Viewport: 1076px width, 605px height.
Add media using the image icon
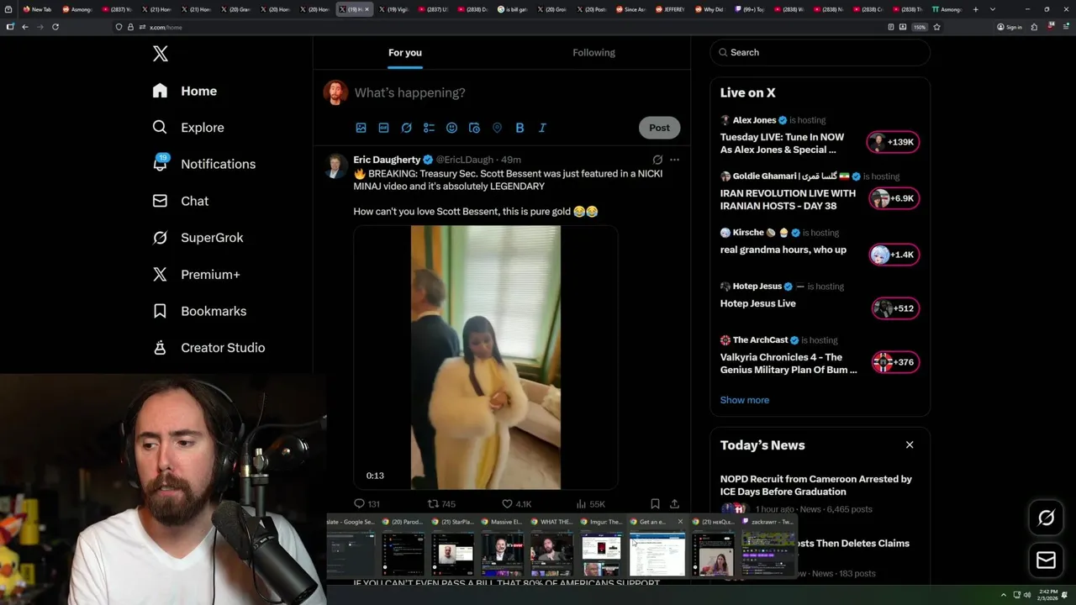point(361,128)
